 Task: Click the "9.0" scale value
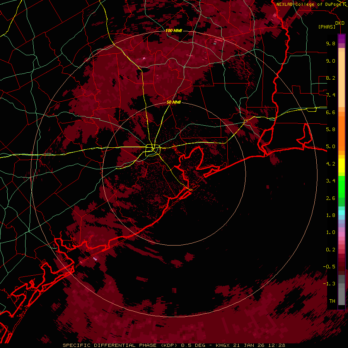coord(331,61)
